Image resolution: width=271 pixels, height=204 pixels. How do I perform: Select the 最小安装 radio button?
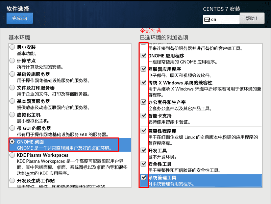pos(12,47)
